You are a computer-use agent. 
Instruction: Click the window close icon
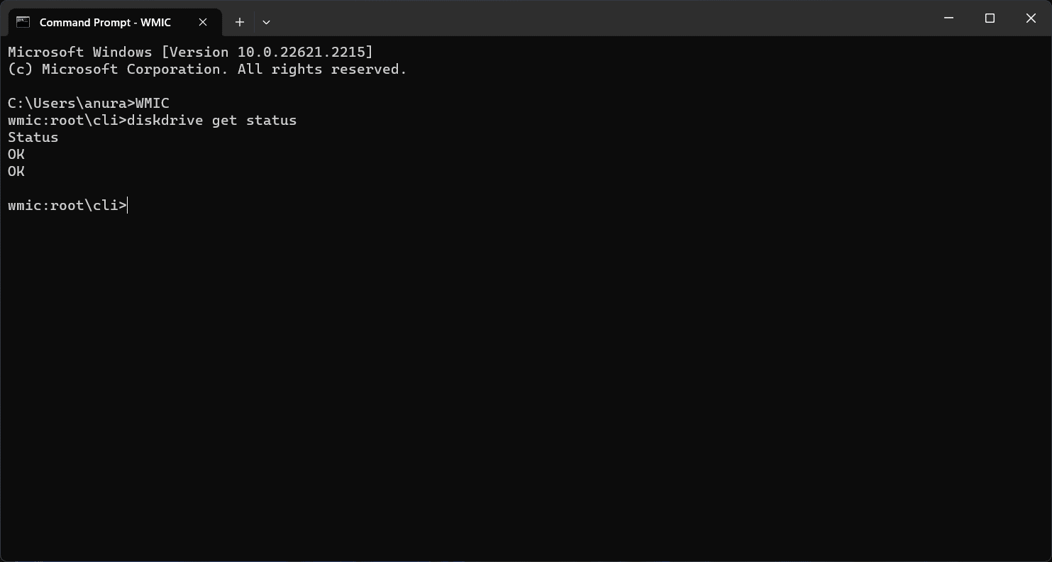tap(1031, 18)
